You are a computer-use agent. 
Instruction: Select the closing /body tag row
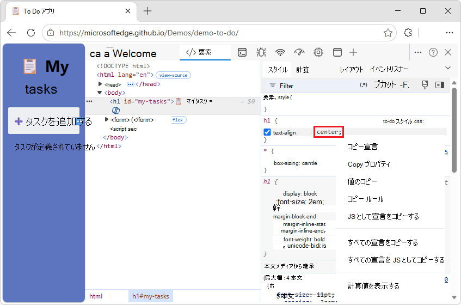pyautogui.click(x=115, y=137)
